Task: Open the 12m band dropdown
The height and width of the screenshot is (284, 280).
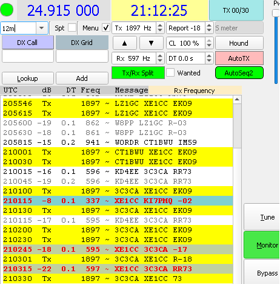Action: [x=41, y=28]
